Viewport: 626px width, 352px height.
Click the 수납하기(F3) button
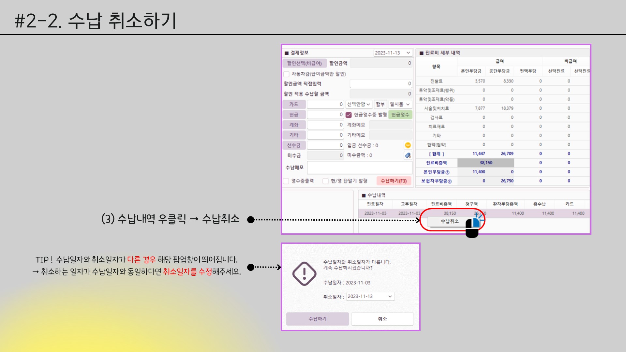(394, 181)
